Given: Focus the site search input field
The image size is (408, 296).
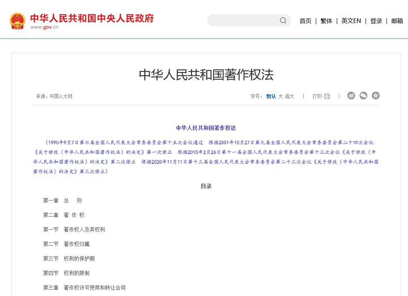Looking at the screenshot, I should pos(249,20).
